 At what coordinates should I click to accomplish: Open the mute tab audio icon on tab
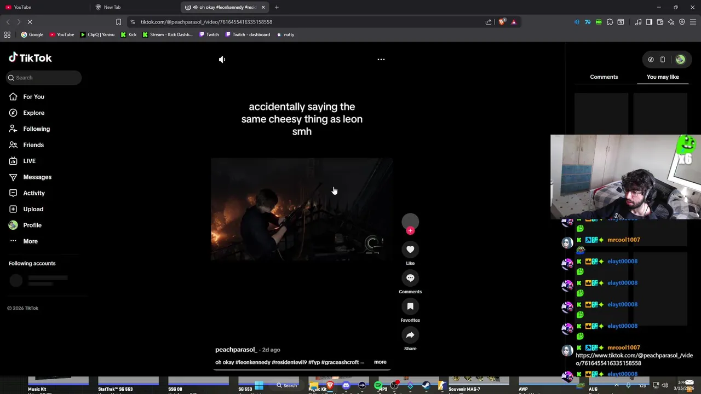pyautogui.click(x=194, y=7)
